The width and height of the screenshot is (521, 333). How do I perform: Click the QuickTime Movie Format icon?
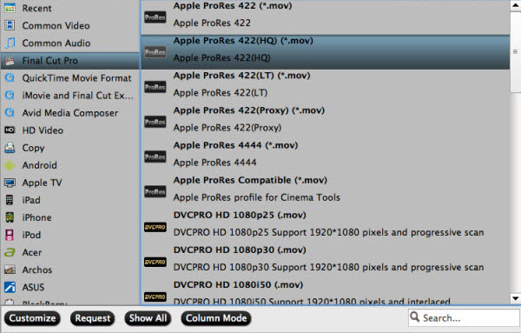coord(10,78)
